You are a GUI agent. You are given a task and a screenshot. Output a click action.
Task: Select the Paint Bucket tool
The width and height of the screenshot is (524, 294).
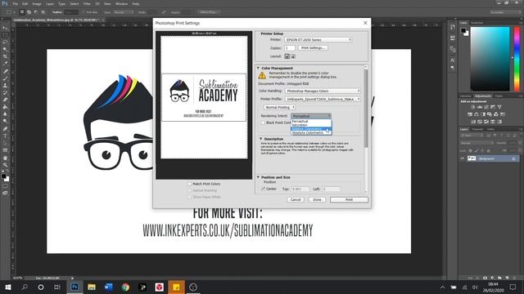5,107
